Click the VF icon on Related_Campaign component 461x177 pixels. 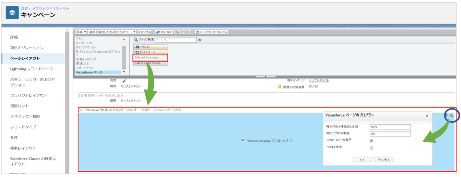(243, 141)
